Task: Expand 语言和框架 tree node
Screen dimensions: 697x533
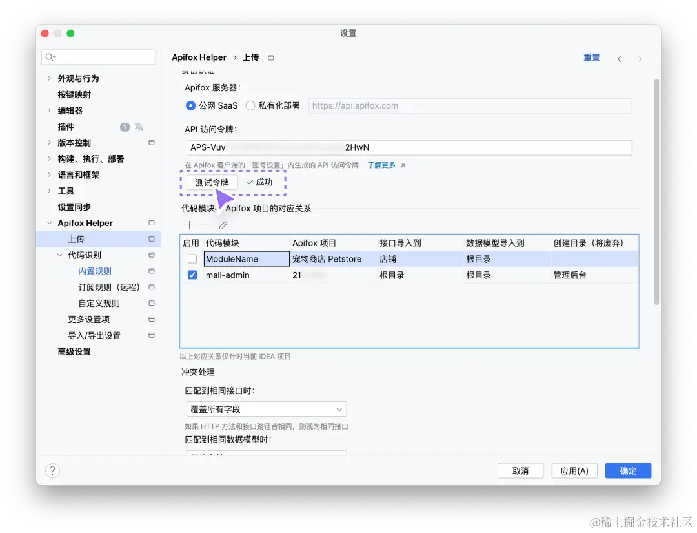Action: click(x=49, y=174)
